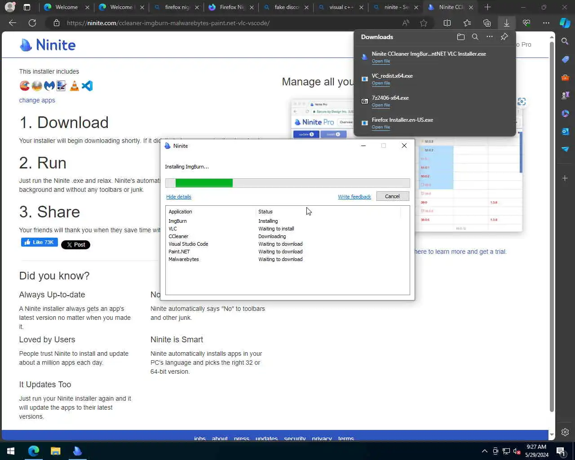The height and width of the screenshot is (460, 575).
Task: Click the page vertical scrollbar
Action: point(552,227)
